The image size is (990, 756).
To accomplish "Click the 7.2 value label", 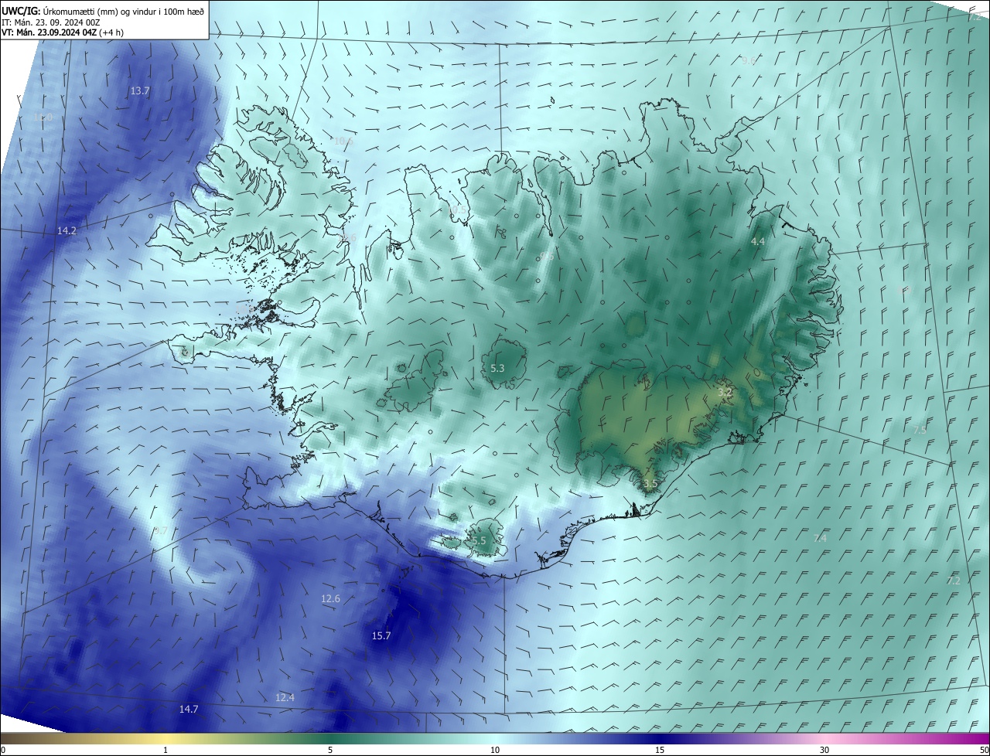I will (x=954, y=580).
